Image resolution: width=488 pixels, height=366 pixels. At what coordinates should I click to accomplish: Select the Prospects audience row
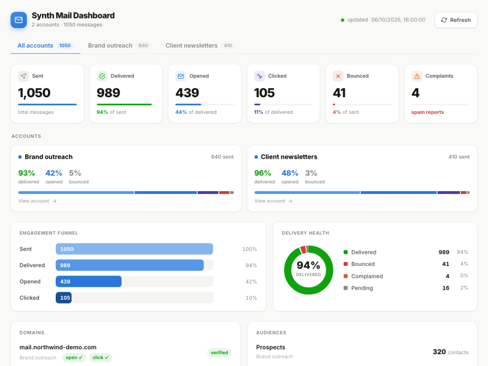[362, 352]
